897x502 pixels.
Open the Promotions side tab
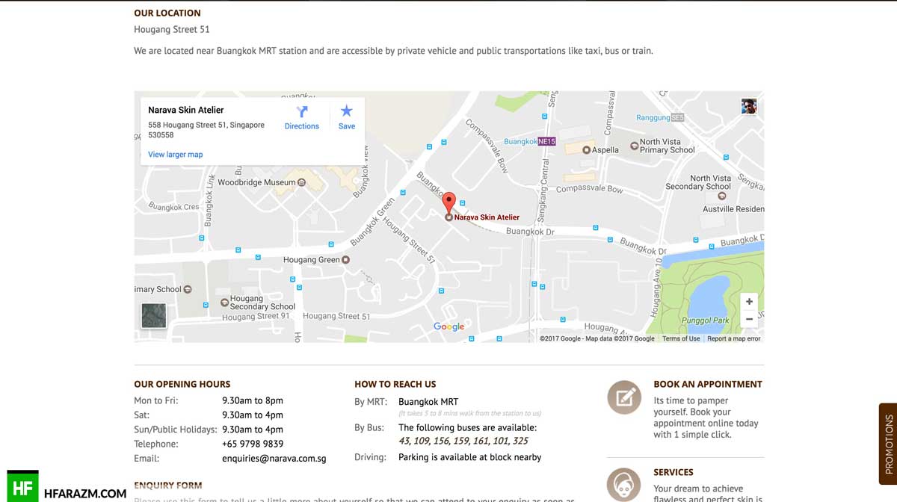[888, 444]
